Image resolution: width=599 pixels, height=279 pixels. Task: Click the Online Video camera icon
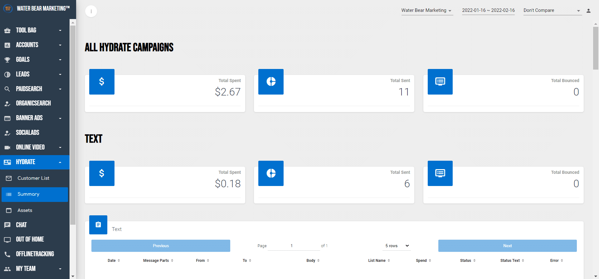tap(7, 148)
